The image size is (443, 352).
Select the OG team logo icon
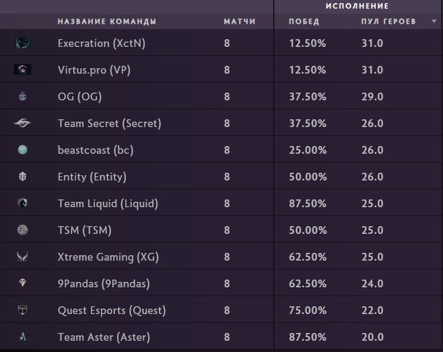coord(23,97)
